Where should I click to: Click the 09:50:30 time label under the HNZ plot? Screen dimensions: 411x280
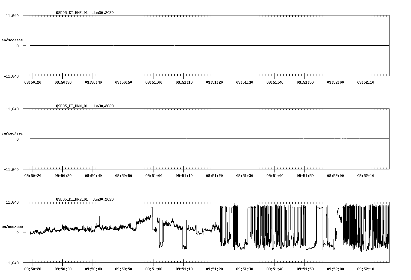click(63, 269)
